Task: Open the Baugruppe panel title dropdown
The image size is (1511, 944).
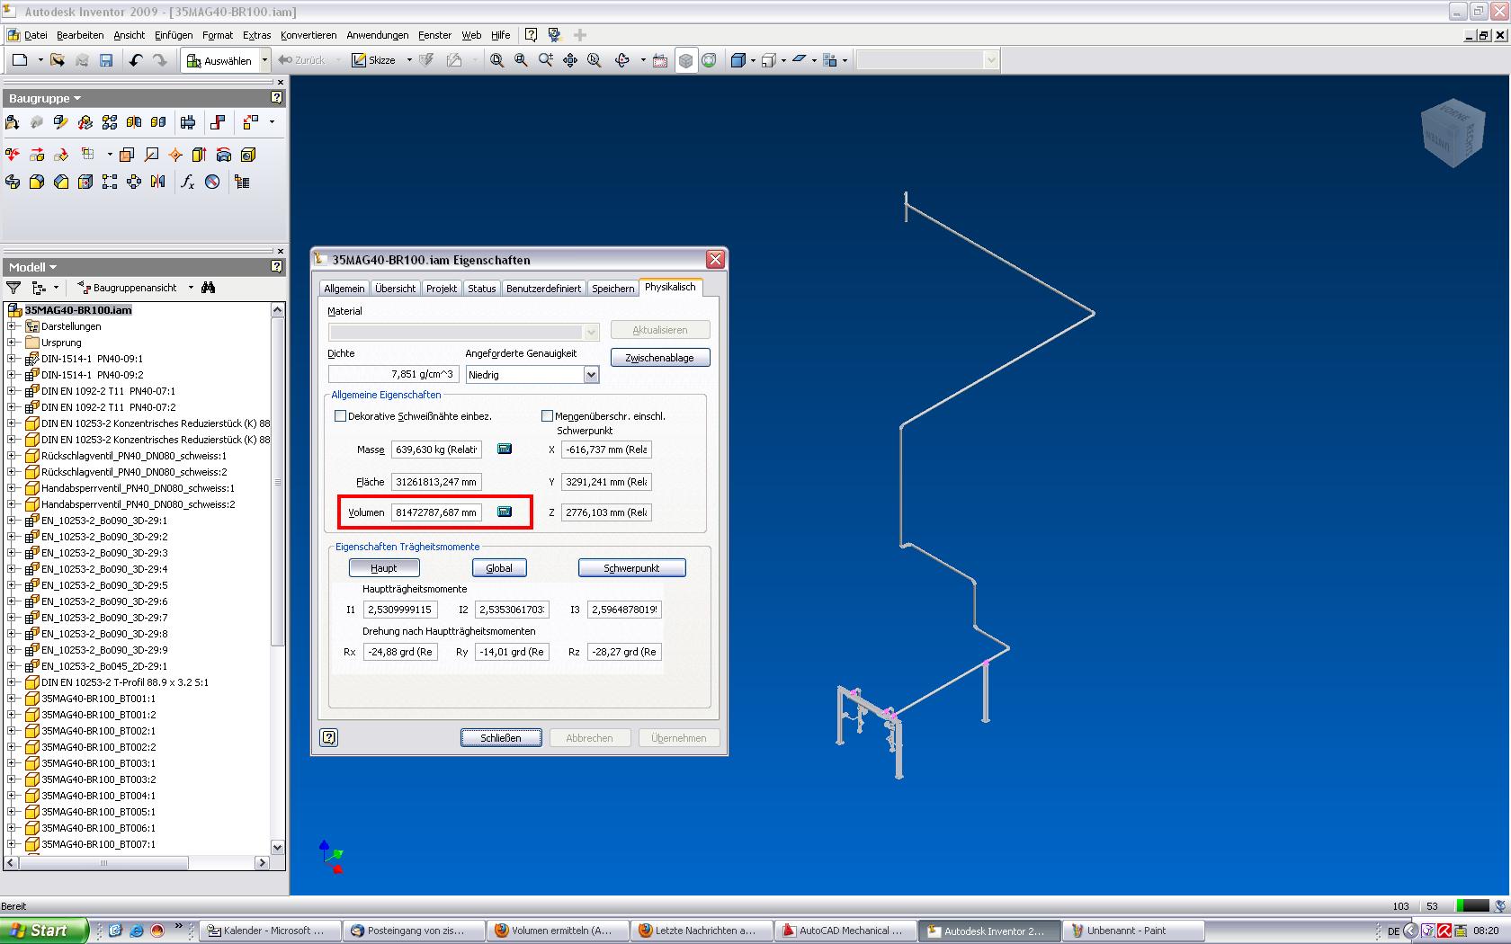Action: click(77, 98)
